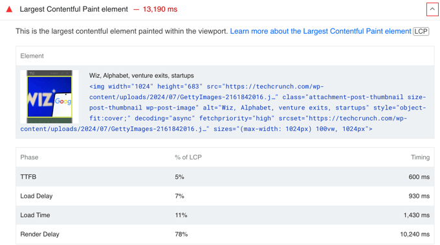
Task: Select the TTFB phase row label
Action: [28, 177]
